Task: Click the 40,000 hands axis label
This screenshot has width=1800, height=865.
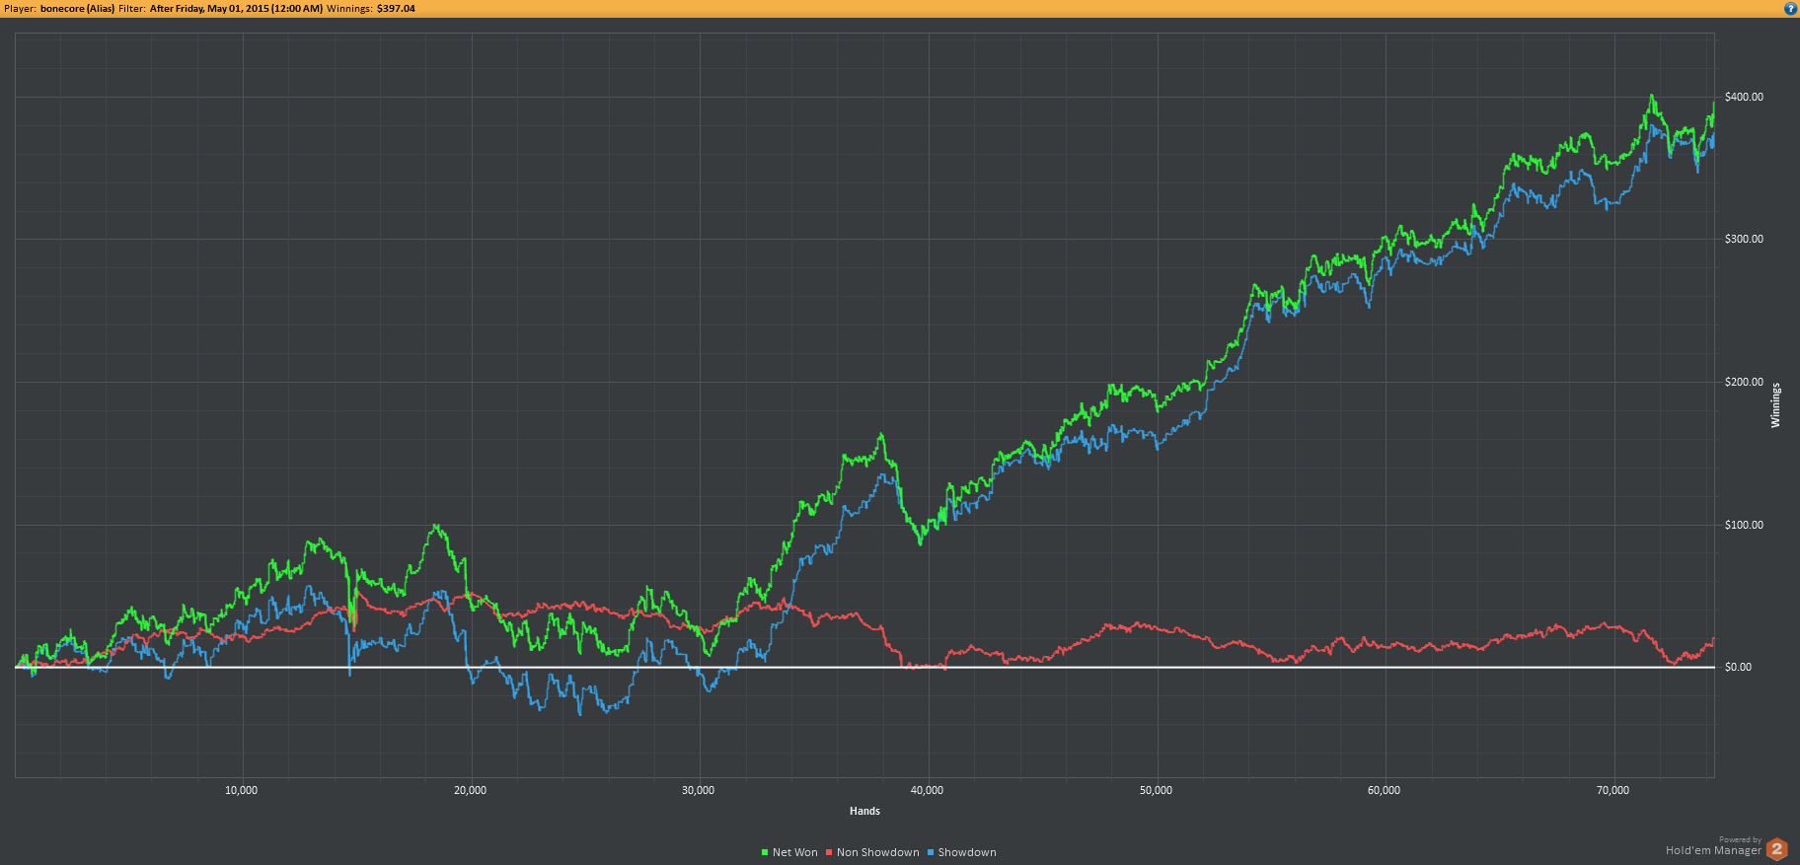Action: pos(928,790)
